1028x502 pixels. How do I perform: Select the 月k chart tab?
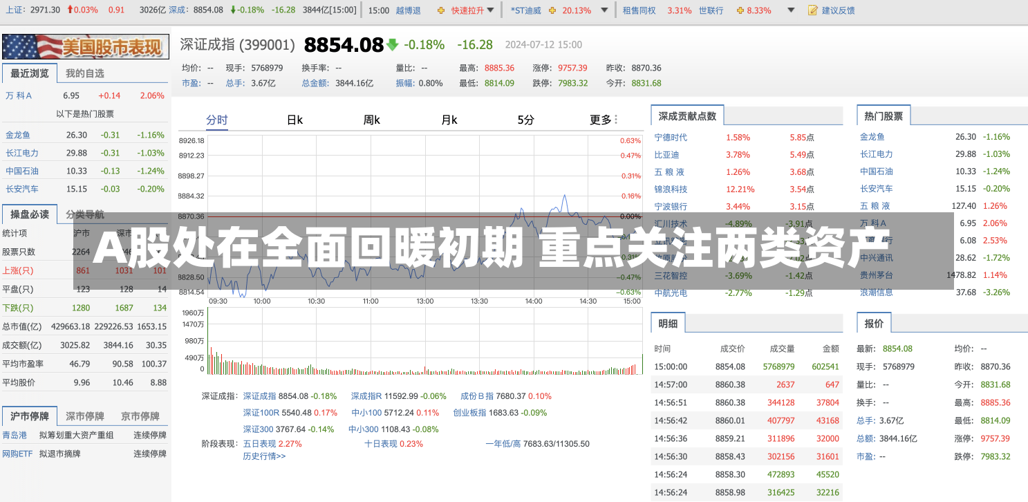pyautogui.click(x=449, y=120)
